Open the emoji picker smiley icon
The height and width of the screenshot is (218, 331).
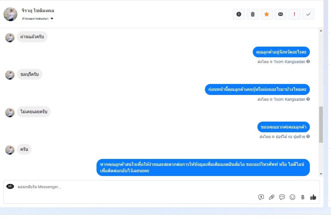292,197
